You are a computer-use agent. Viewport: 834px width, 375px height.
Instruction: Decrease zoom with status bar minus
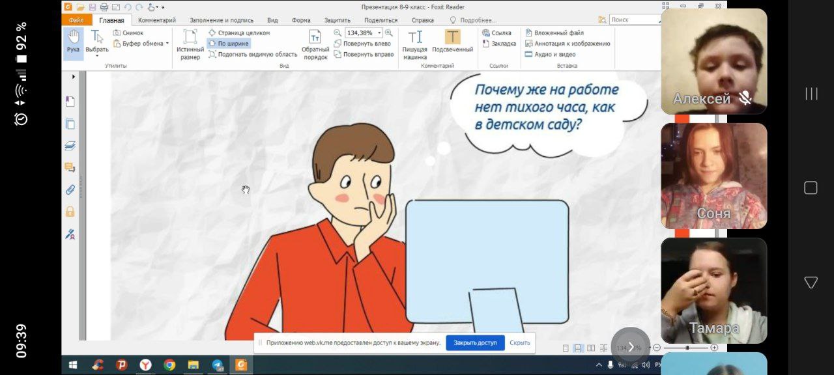pos(657,348)
